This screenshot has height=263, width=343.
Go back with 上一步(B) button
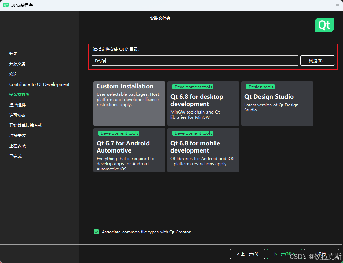[x=247, y=254]
